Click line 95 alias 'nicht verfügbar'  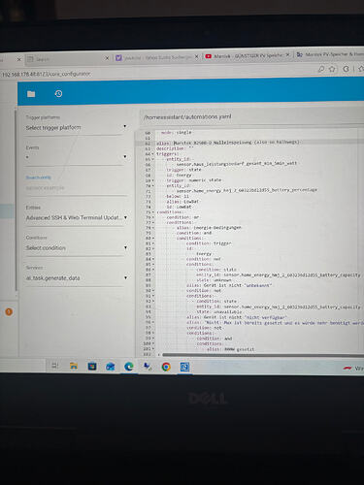tap(237, 317)
